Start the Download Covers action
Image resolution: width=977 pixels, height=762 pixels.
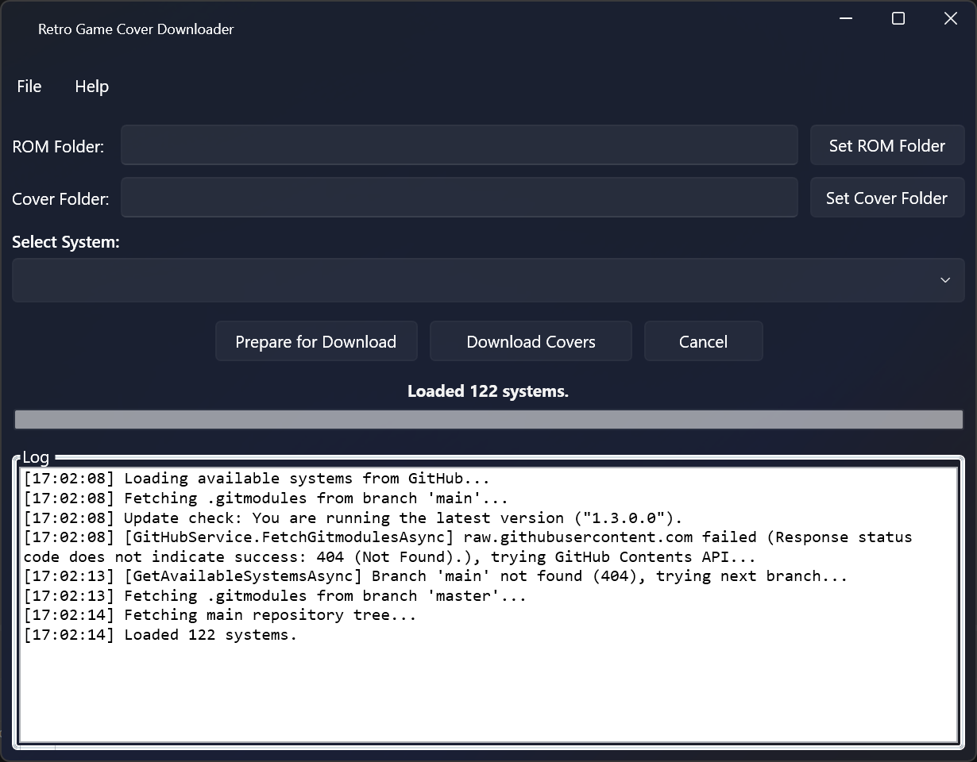coord(531,341)
